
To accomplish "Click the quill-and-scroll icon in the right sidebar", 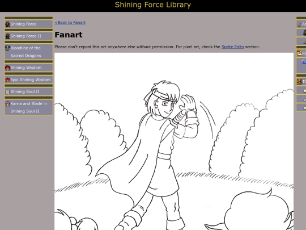I will (299, 53).
